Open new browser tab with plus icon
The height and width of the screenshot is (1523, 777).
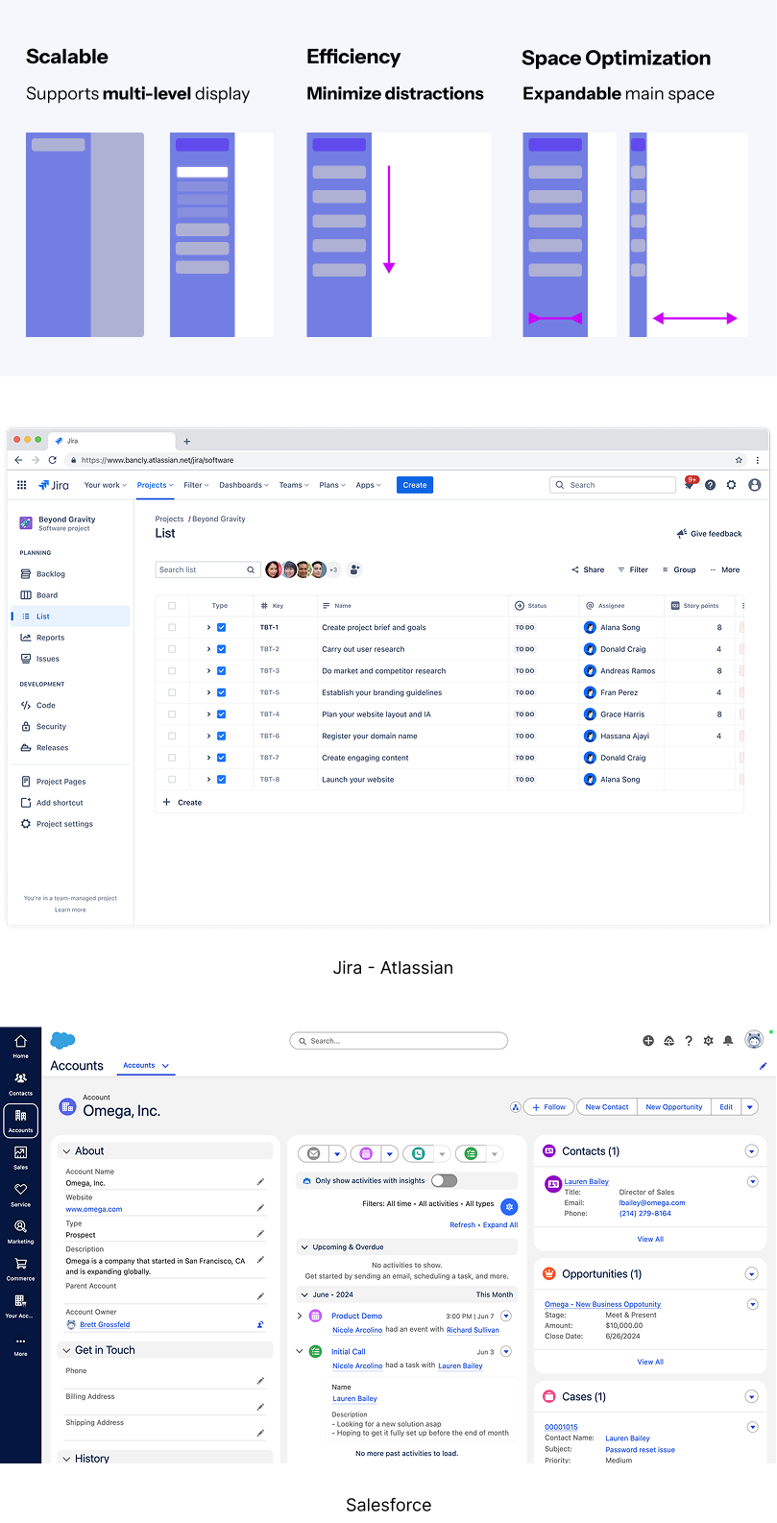pos(187,442)
